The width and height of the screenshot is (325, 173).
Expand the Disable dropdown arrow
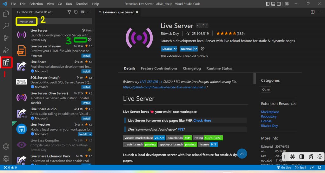click(x=175, y=49)
